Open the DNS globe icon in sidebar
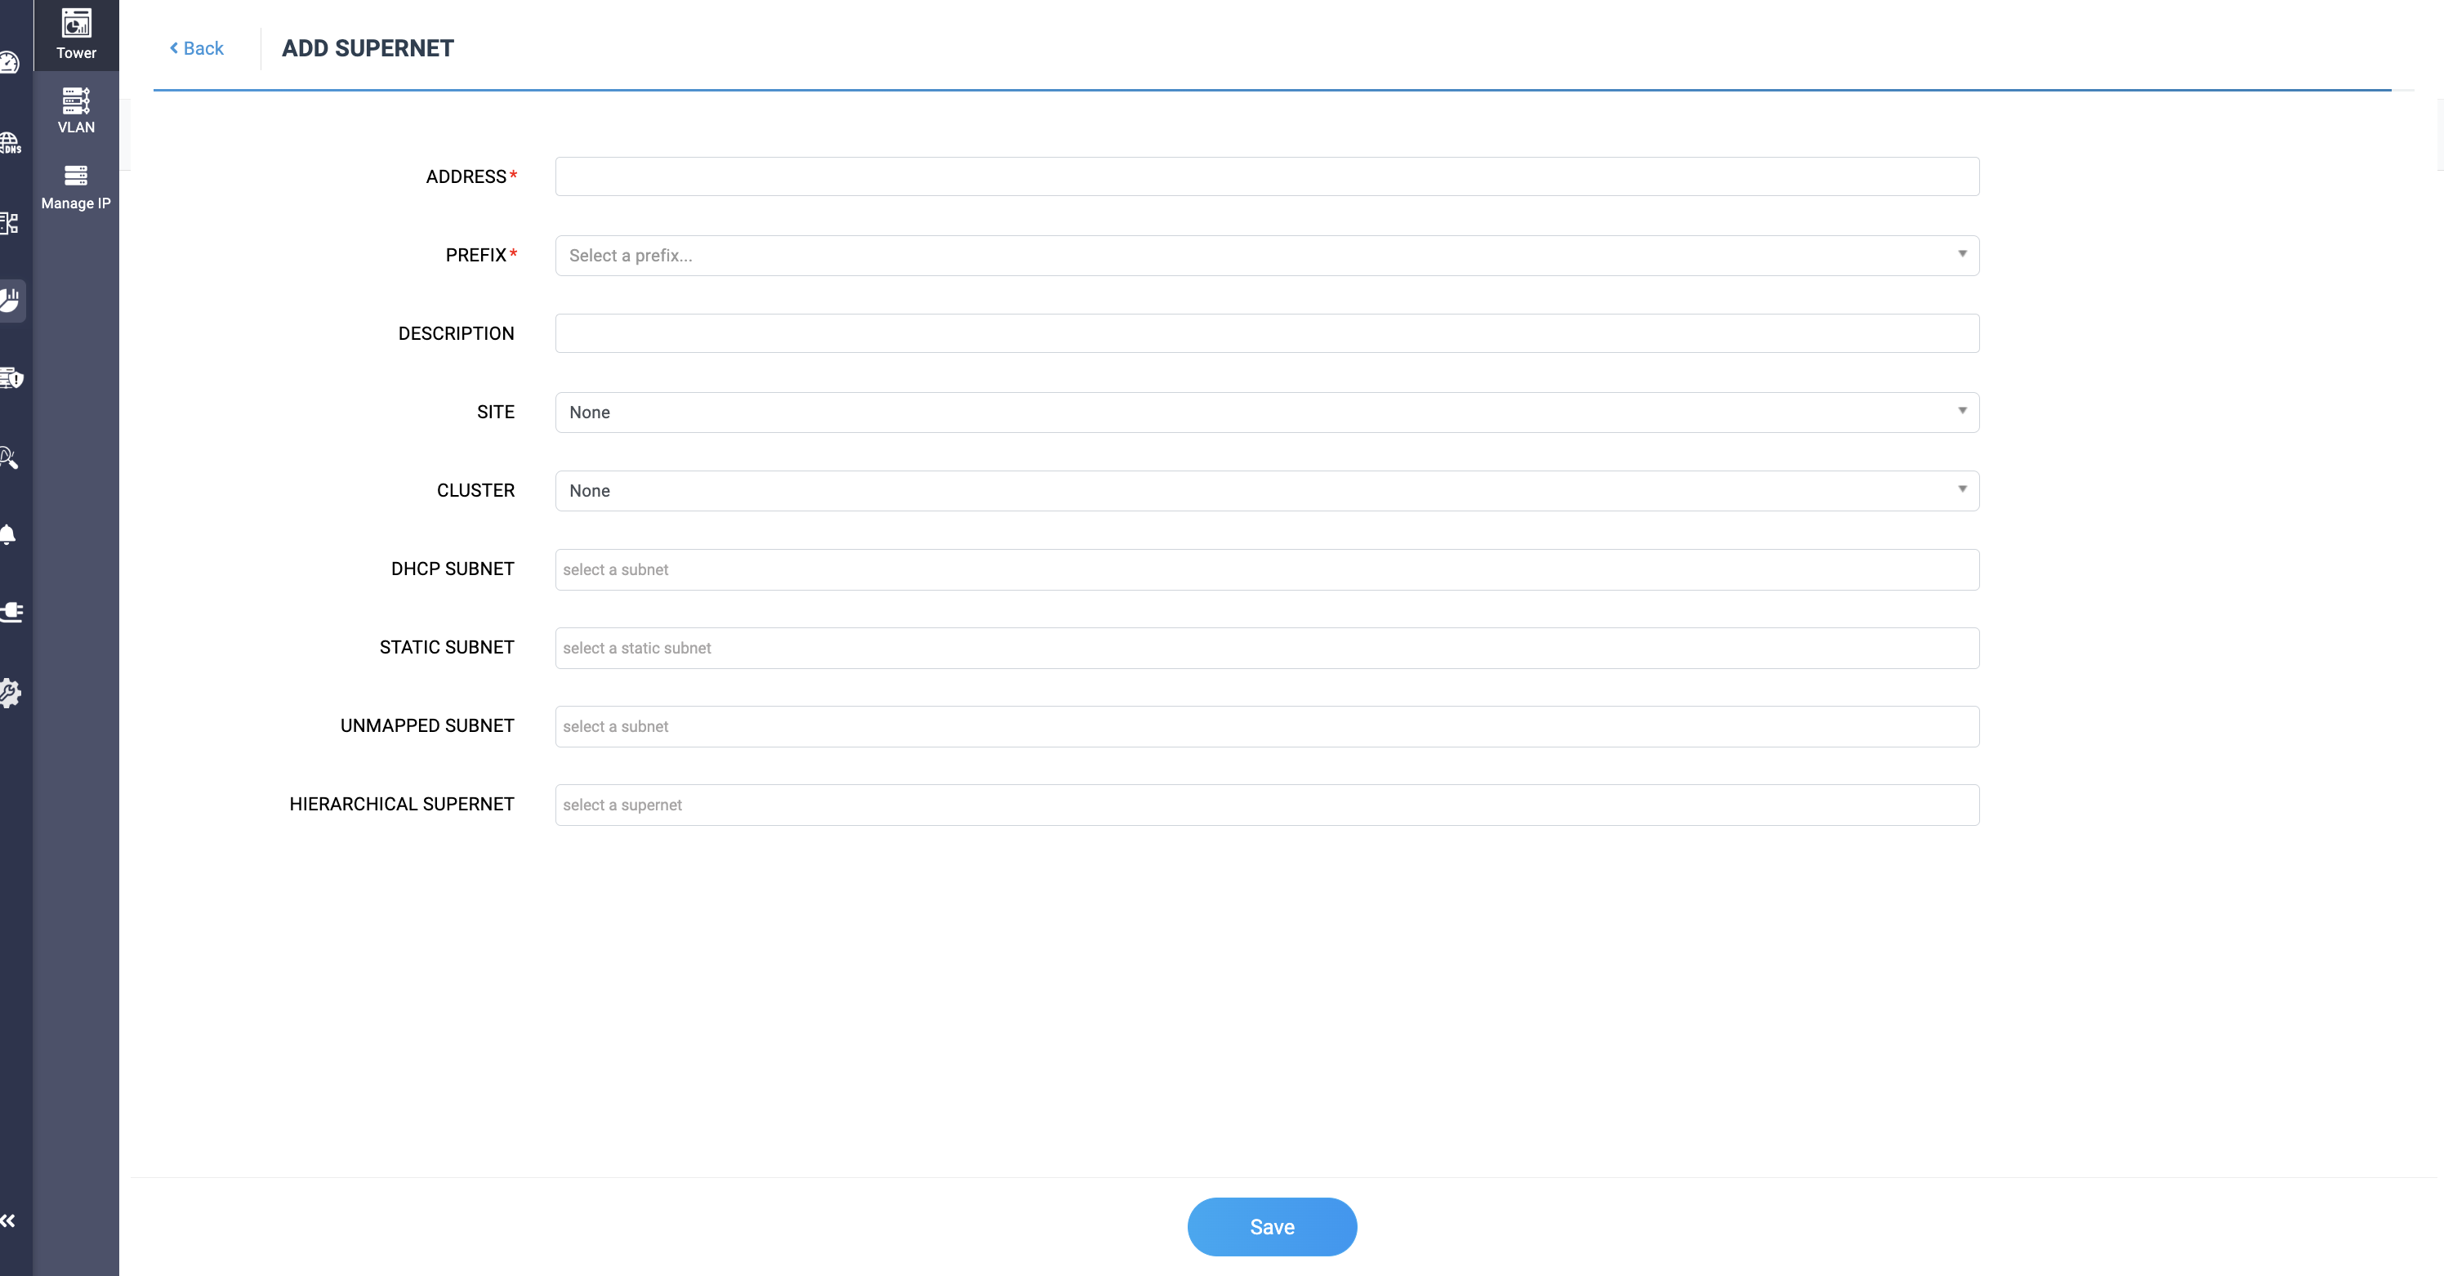2444x1276 pixels. 10,143
